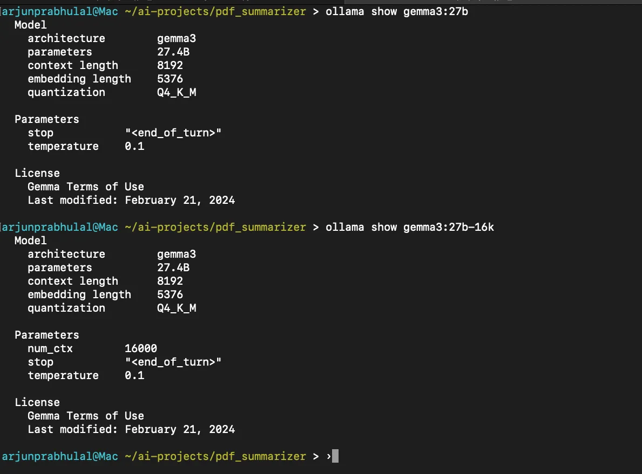
Task: Click 'quantization' label in 27b-16k output
Action: pyautogui.click(x=66, y=308)
